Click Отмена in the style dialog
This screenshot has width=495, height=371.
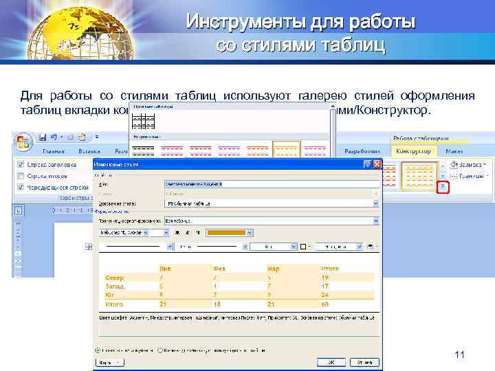(x=364, y=363)
